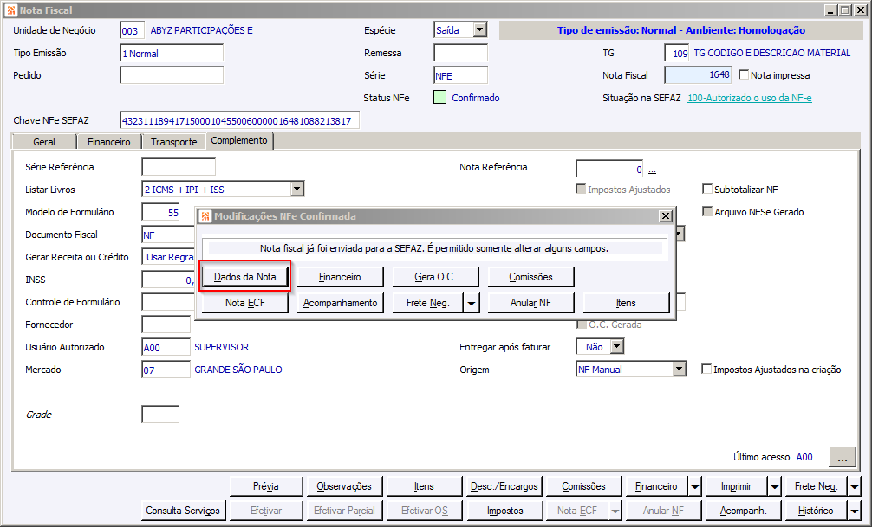Click the Acompanh. button

(x=743, y=511)
